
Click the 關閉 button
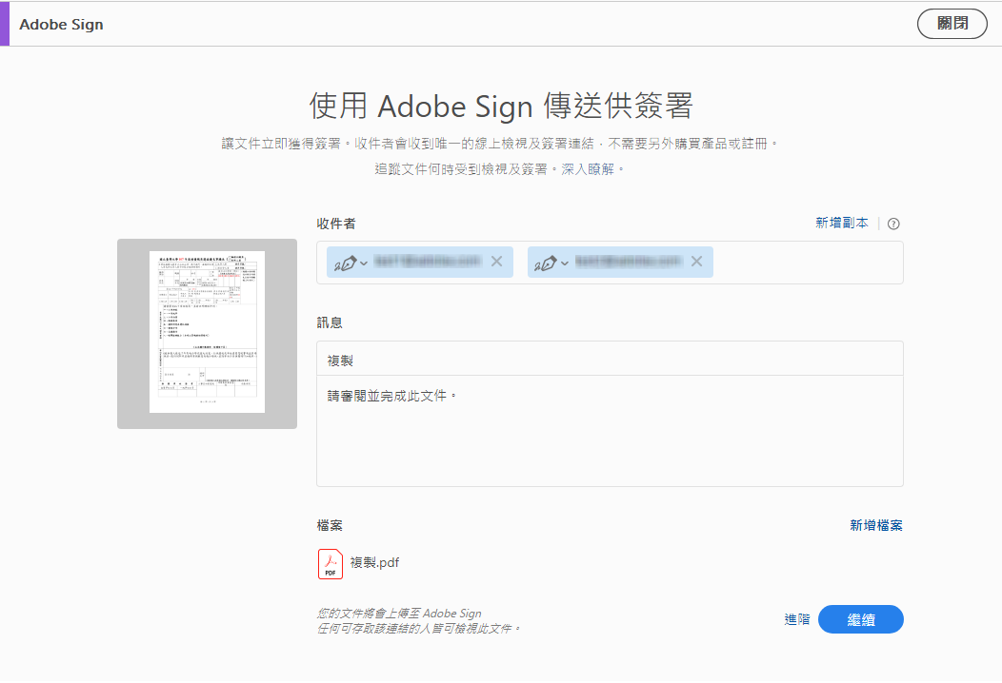(952, 24)
